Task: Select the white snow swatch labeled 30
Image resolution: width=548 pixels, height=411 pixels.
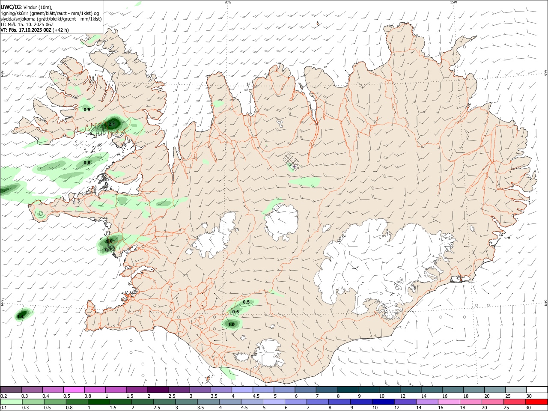Action: (x=537, y=390)
